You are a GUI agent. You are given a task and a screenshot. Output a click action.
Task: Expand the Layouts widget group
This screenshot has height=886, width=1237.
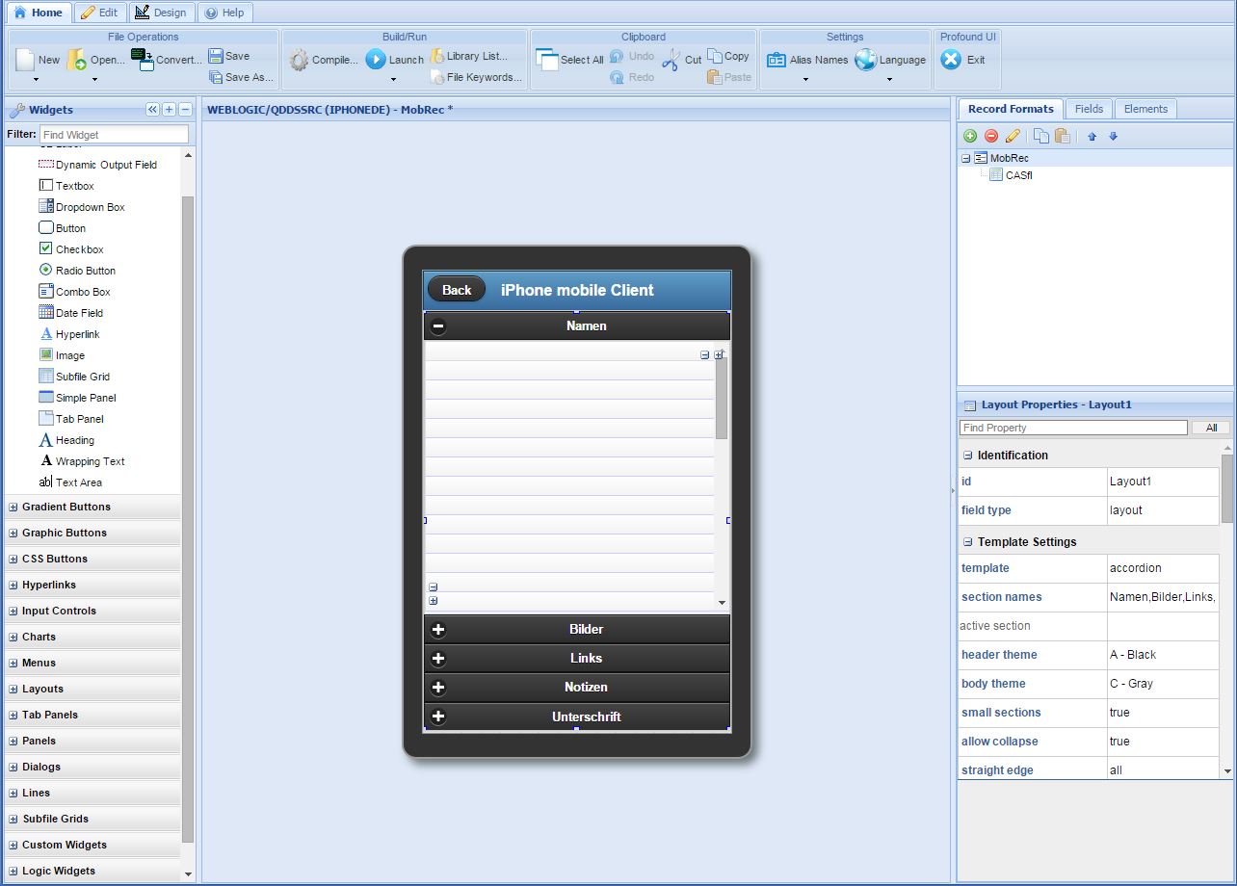[13, 689]
